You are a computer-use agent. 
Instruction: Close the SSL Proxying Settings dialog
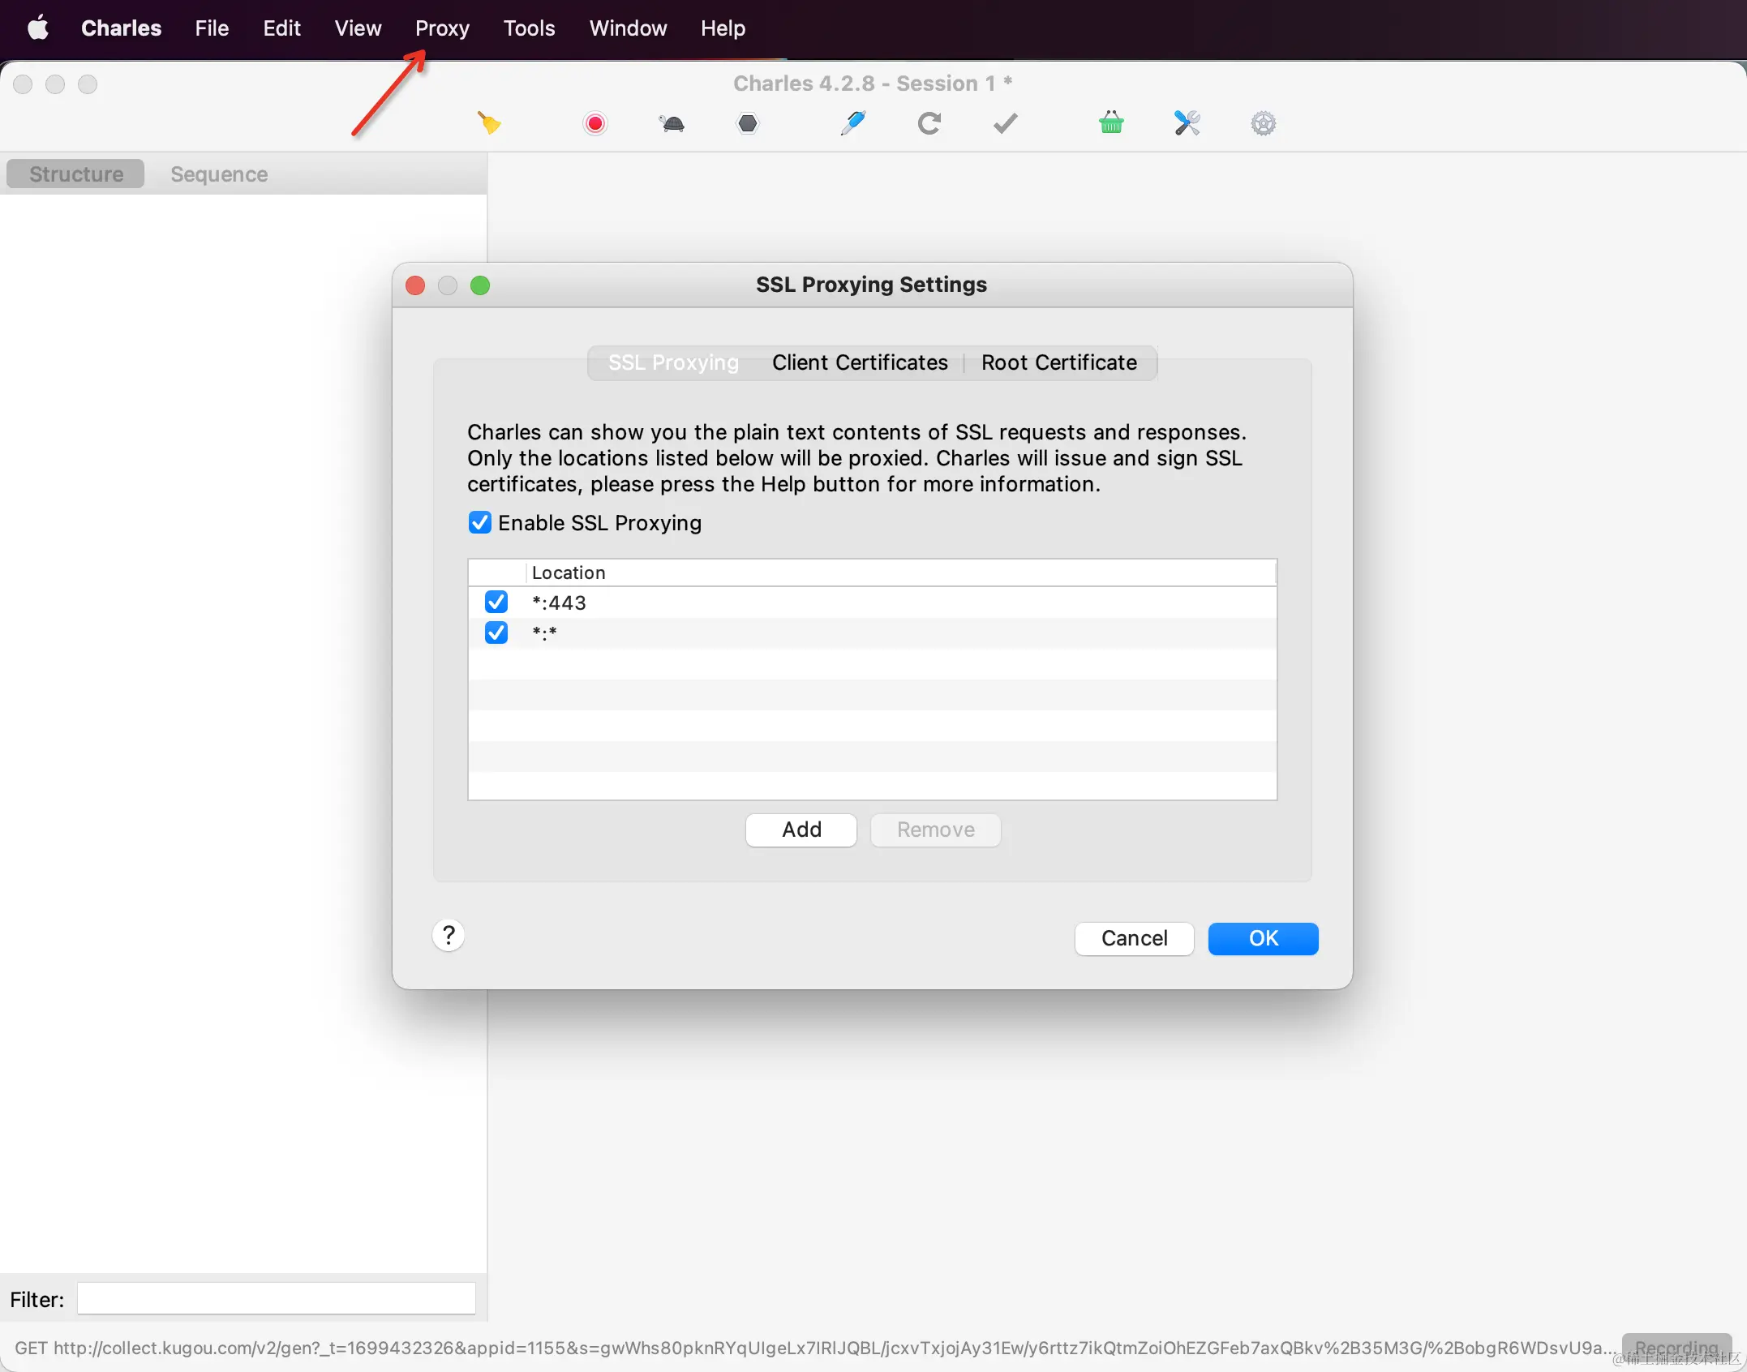point(415,285)
